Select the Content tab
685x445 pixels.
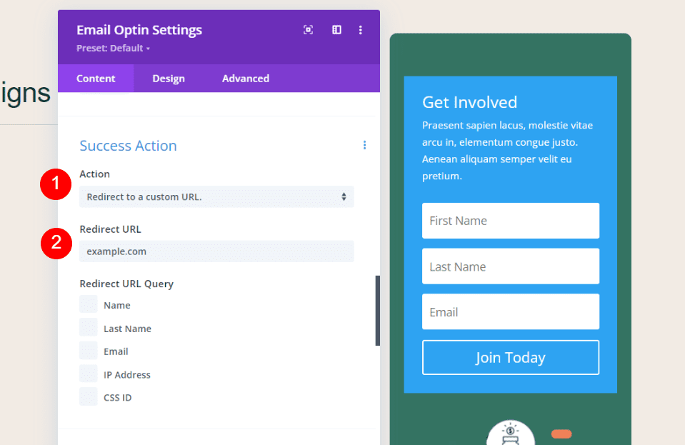(96, 79)
